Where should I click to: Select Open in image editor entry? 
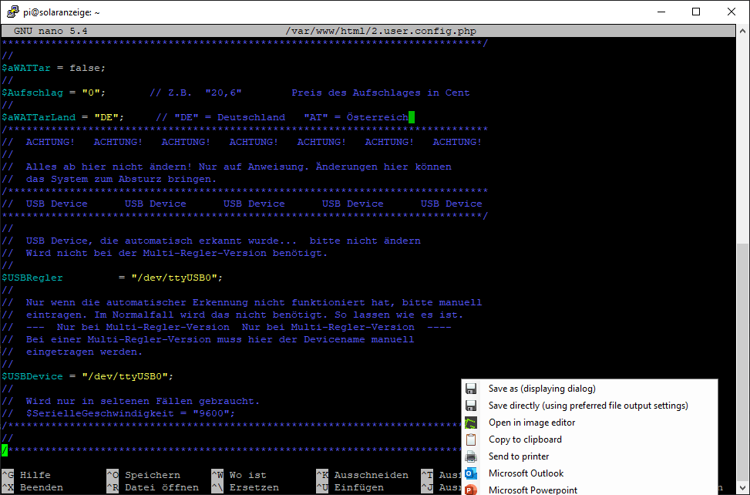(x=532, y=423)
